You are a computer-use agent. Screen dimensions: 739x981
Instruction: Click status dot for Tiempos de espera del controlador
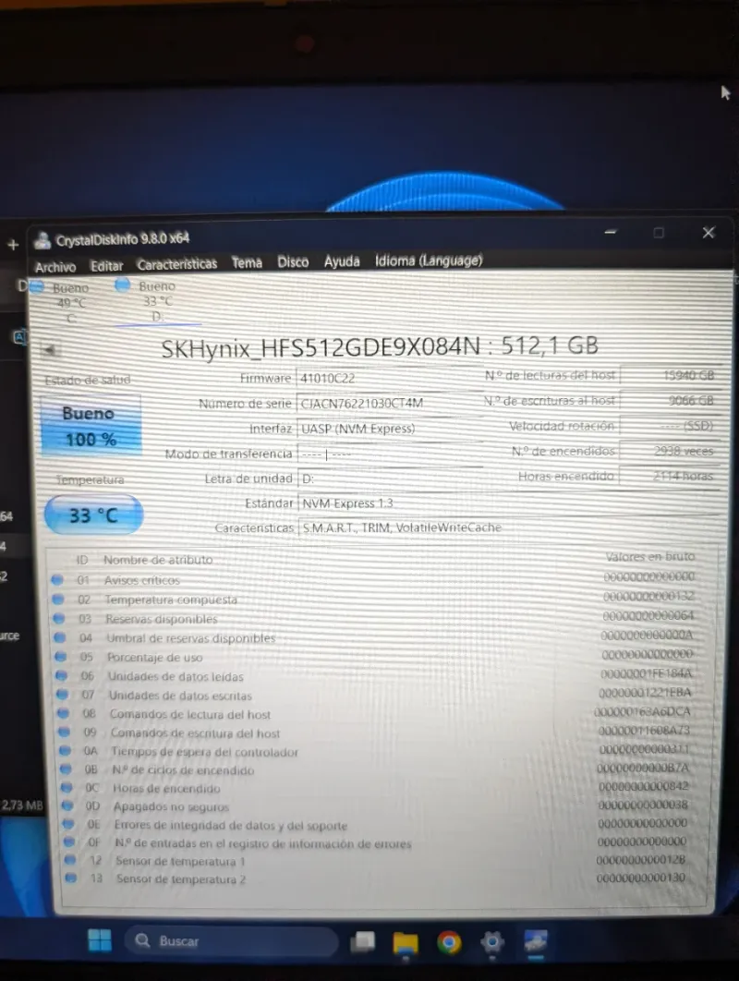tap(65, 751)
